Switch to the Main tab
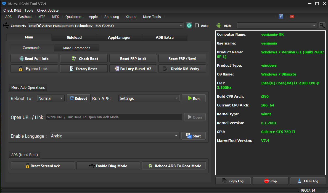 click(29, 37)
